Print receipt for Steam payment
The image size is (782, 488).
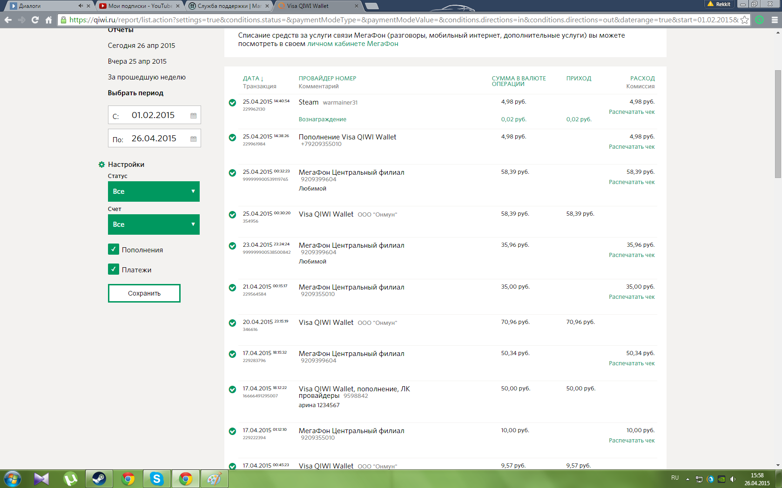(x=632, y=112)
